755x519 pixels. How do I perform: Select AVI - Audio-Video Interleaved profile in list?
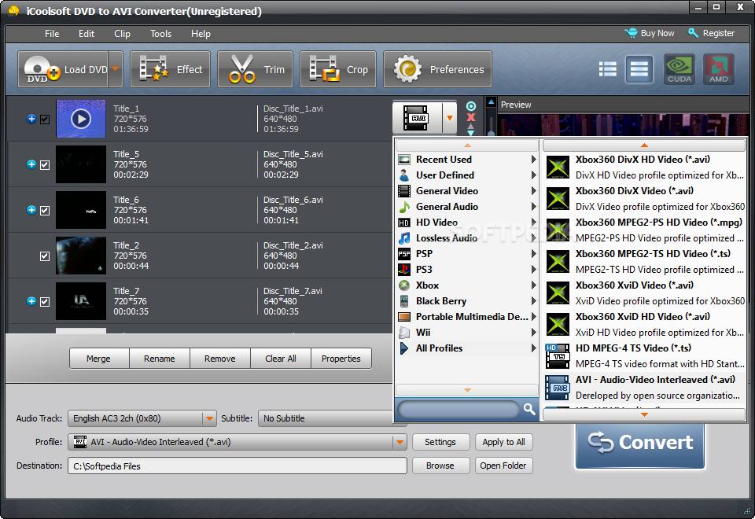(x=645, y=387)
